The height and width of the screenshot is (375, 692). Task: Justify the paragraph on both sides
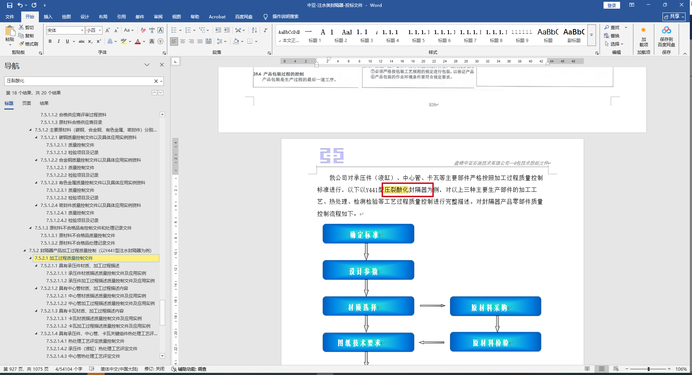pyautogui.click(x=200, y=41)
